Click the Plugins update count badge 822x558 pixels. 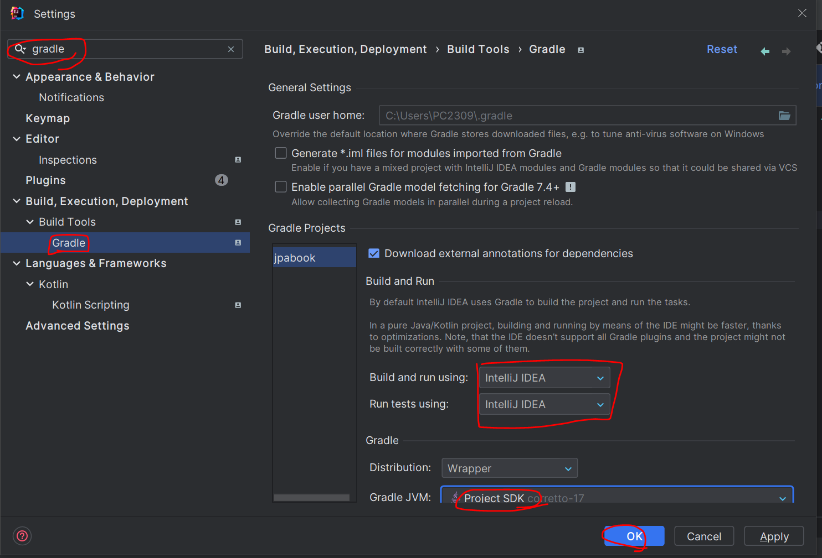point(222,180)
